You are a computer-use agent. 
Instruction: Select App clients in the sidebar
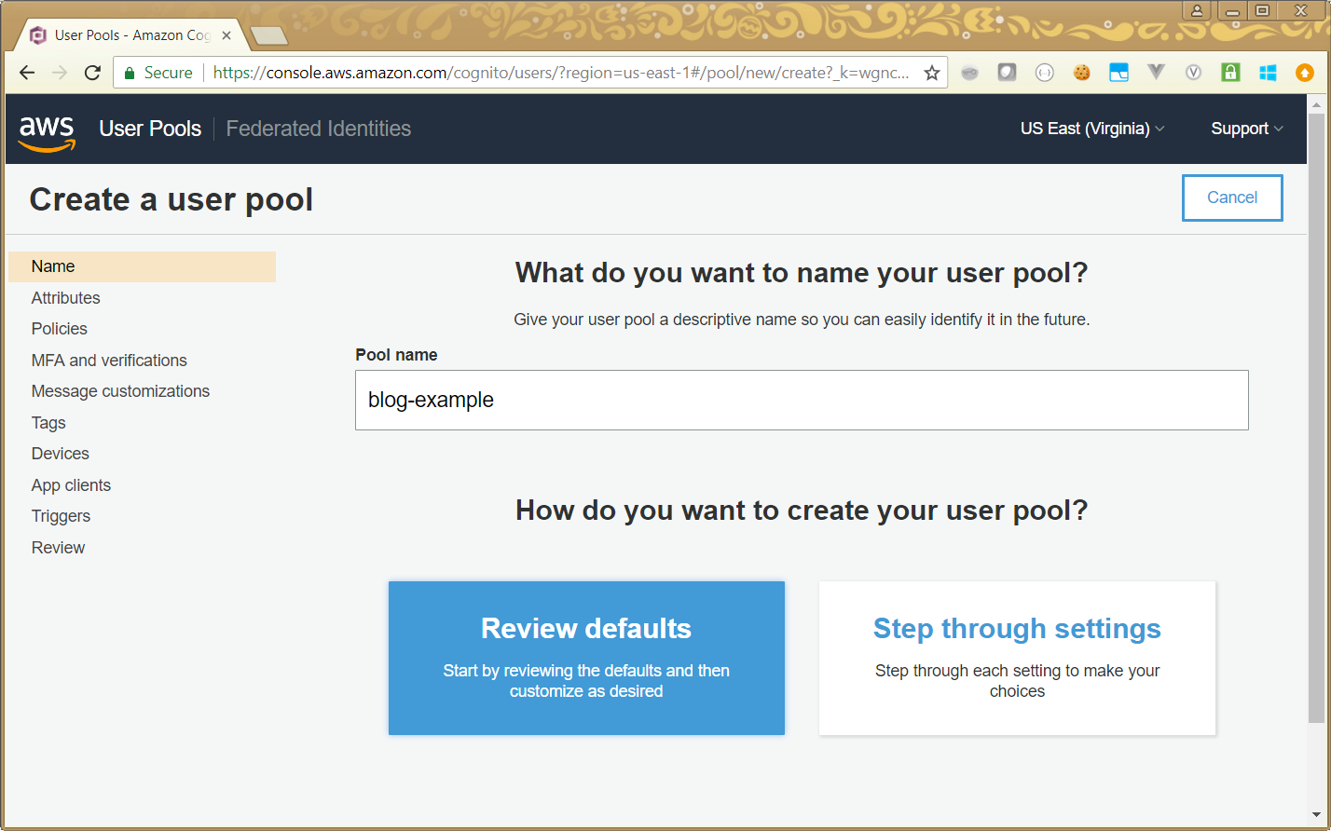[71, 485]
